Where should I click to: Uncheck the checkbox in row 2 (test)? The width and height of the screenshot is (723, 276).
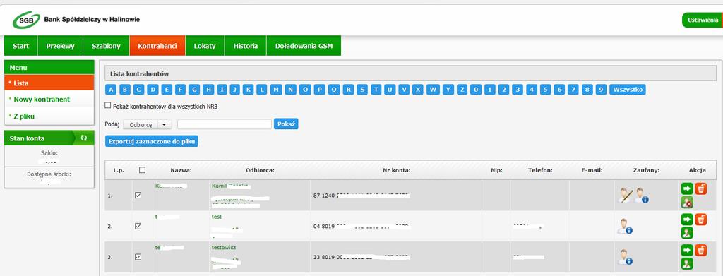[138, 227]
